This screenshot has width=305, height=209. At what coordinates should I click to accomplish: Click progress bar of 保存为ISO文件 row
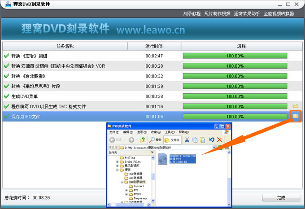[235, 117]
